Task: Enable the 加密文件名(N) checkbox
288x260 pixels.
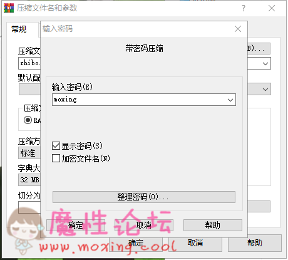Action: (x=56, y=159)
